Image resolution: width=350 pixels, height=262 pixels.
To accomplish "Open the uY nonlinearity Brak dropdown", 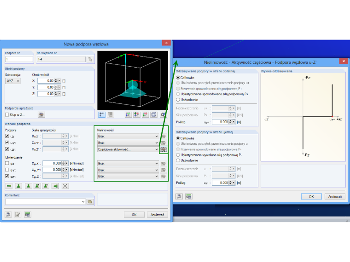I will pyautogui.click(x=128, y=143).
